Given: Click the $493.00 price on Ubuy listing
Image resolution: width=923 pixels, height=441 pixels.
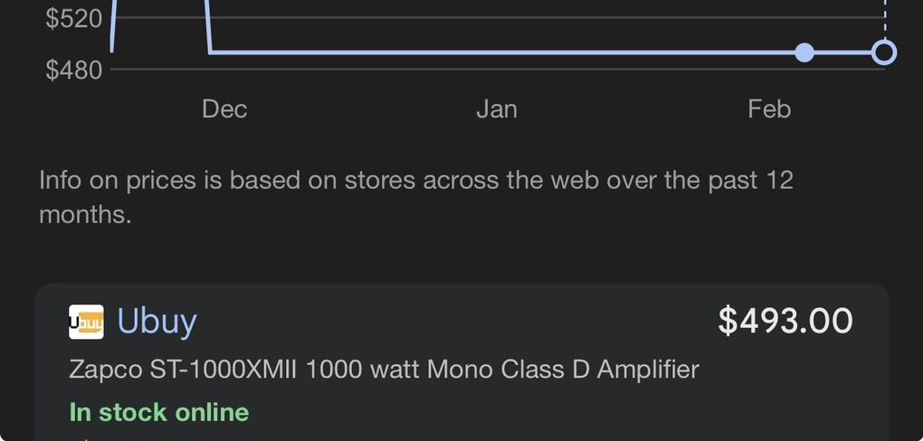Looking at the screenshot, I should coord(785,321).
